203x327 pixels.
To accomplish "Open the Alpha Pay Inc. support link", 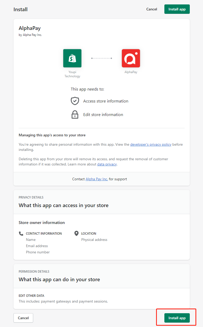I will [97, 179].
